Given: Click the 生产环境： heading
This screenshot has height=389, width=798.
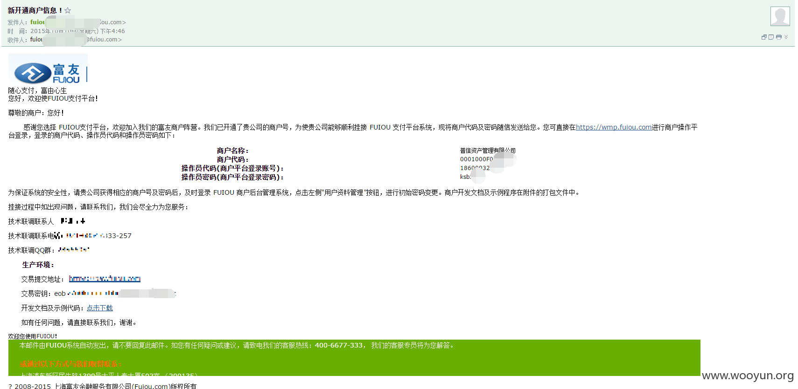Looking at the screenshot, I should pyautogui.click(x=38, y=265).
